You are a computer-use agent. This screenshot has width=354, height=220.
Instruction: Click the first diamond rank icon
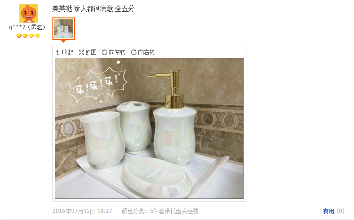pyautogui.click(x=19, y=36)
